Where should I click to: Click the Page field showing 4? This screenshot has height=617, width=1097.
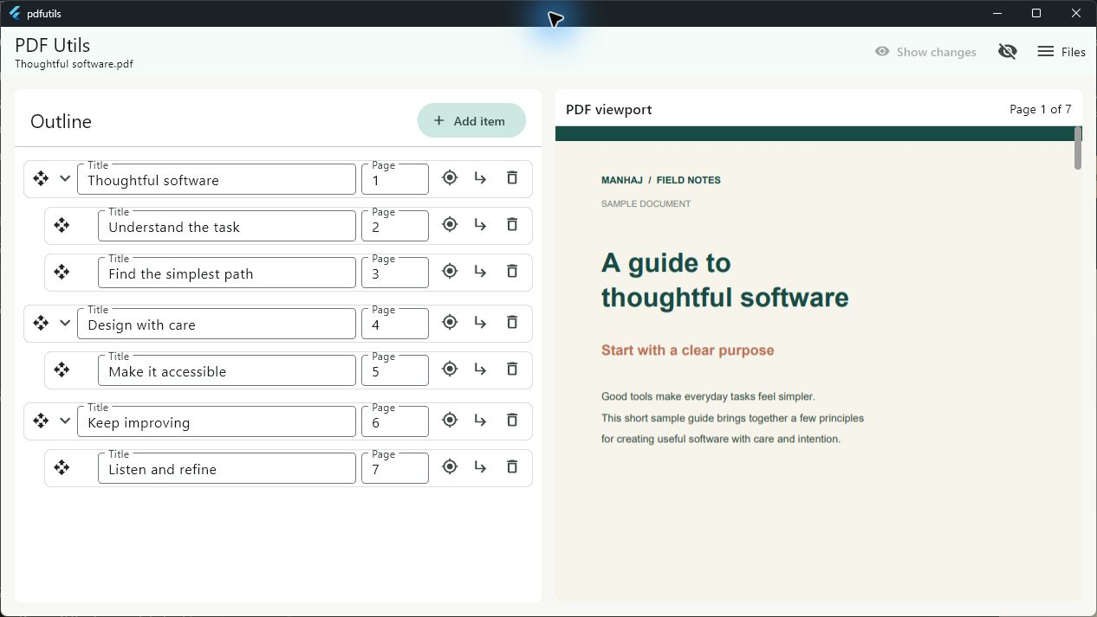pos(395,324)
